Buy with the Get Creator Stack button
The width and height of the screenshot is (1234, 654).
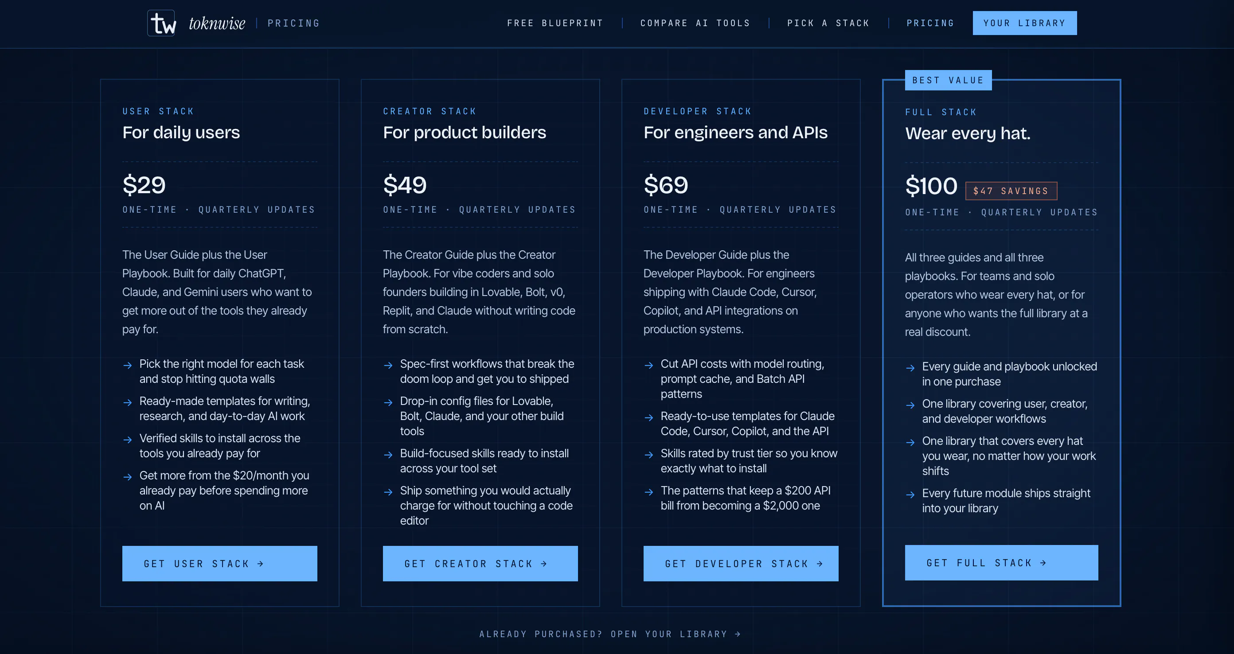(x=480, y=564)
